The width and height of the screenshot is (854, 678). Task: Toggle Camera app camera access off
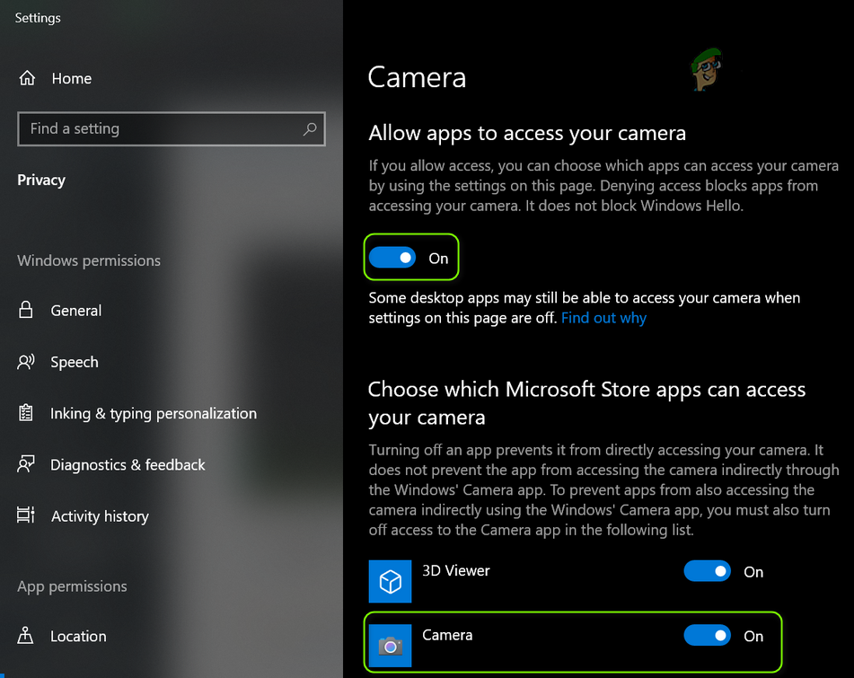point(707,636)
